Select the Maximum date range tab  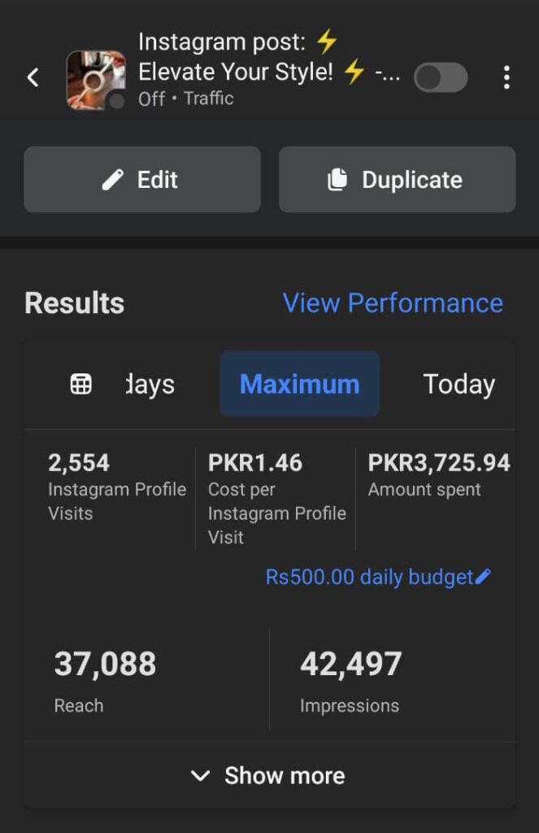tap(299, 384)
